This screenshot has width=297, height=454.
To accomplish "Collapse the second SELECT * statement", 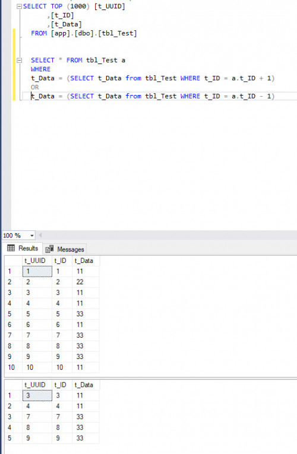I will [19, 60].
